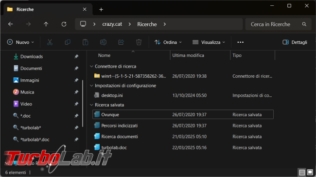
Task: Click the sidebar vertical scrollbar
Action: 83,104
